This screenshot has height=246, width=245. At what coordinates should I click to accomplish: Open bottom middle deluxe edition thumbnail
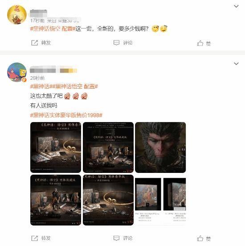108,200
